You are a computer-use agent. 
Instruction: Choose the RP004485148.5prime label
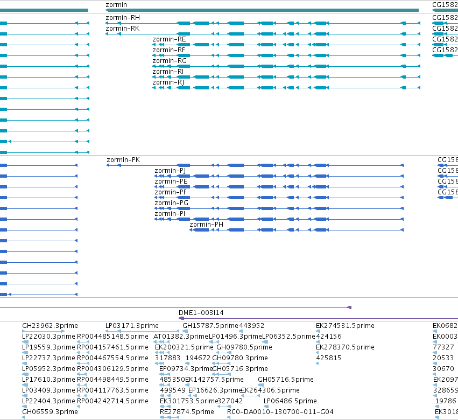(x=112, y=337)
